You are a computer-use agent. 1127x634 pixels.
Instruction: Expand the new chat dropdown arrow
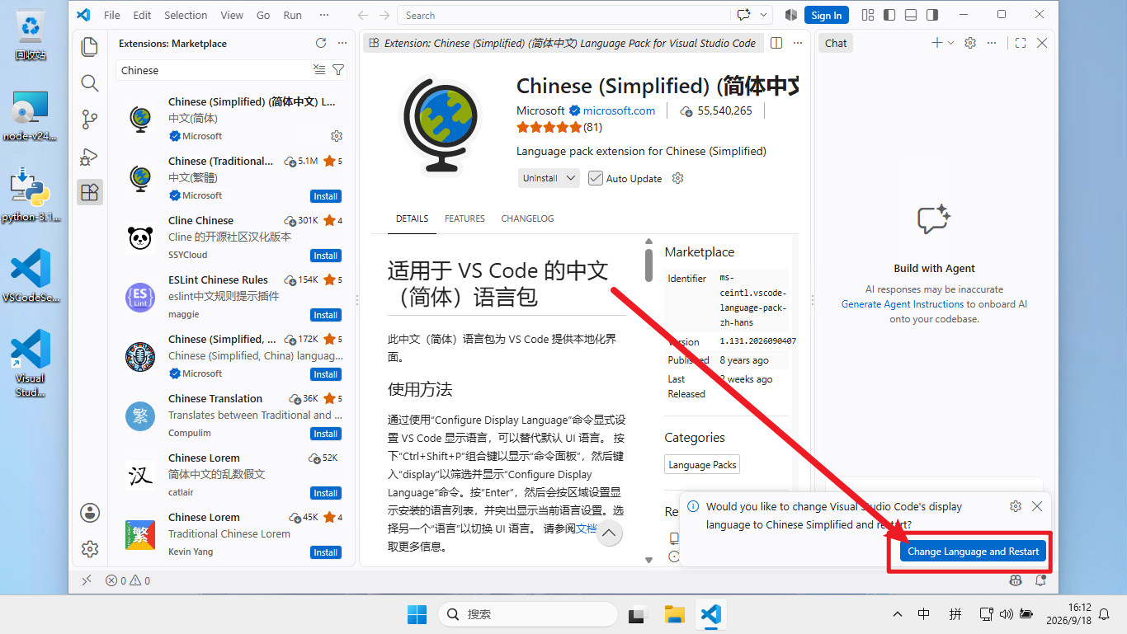pos(950,43)
